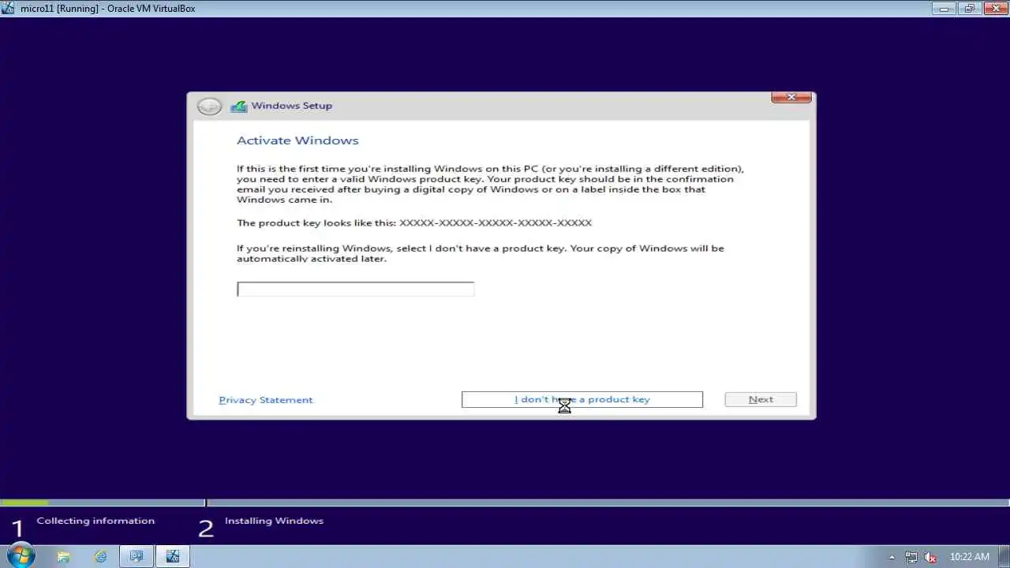Open the Windows 7 Start orb
Image resolution: width=1010 pixels, height=568 pixels.
[x=20, y=555]
